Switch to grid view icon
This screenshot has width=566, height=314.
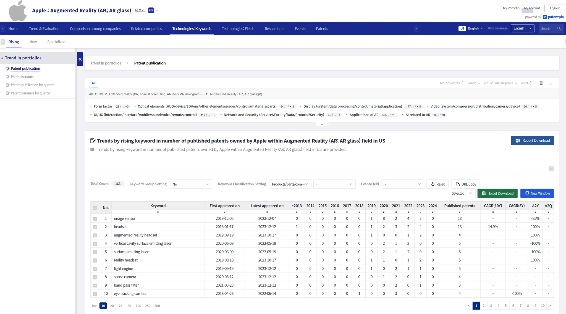[x=542, y=83]
